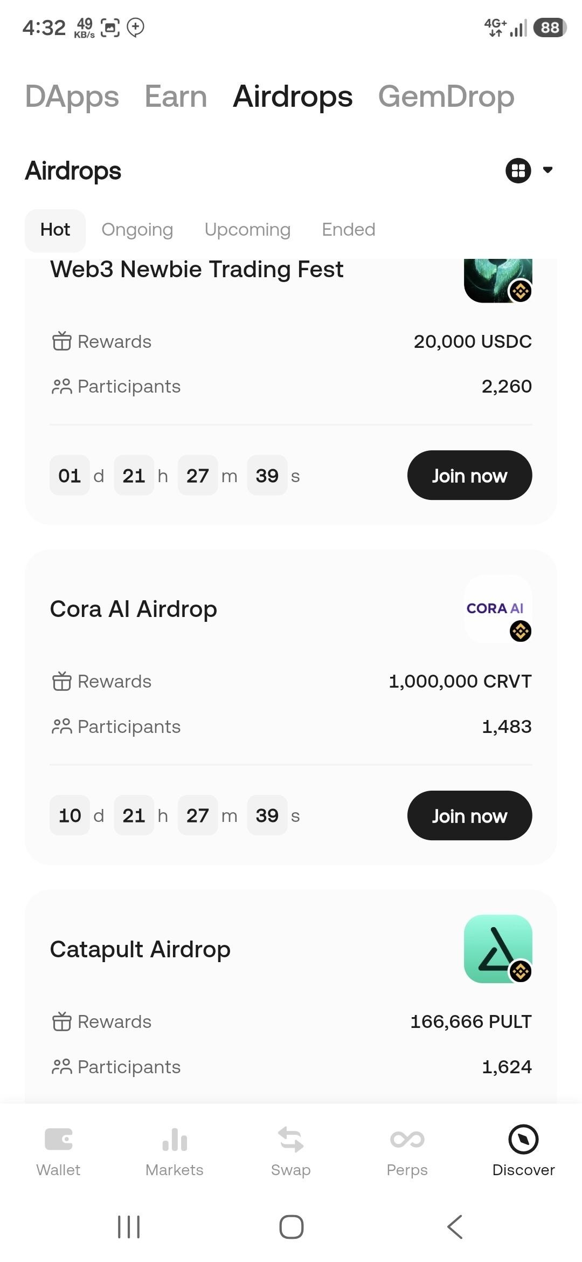Join the Web3 Newbie Trading Fest
The image size is (582, 1262).
tap(469, 475)
